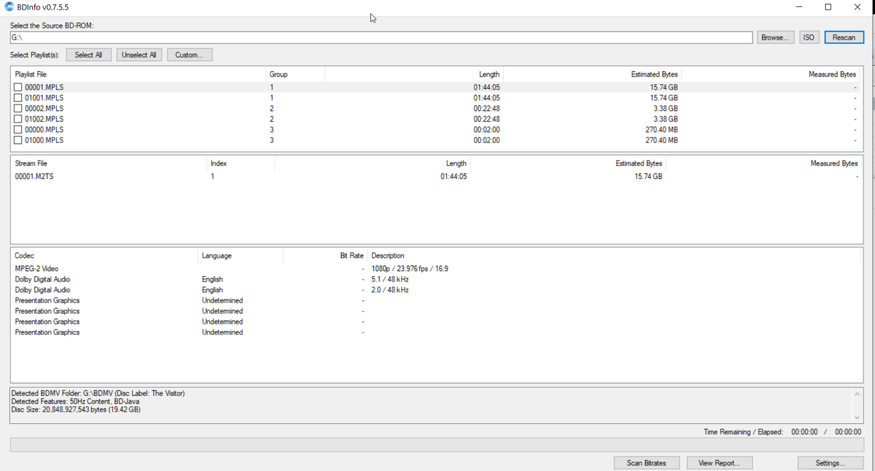Image resolution: width=875 pixels, height=471 pixels.
Task: Click the 270.40 MB size of 00000.MPLS
Action: (662, 130)
